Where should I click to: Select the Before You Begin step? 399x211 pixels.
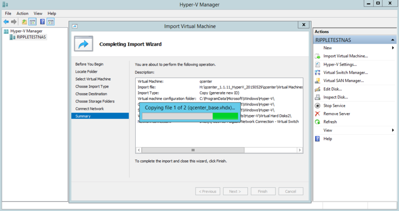click(x=89, y=64)
